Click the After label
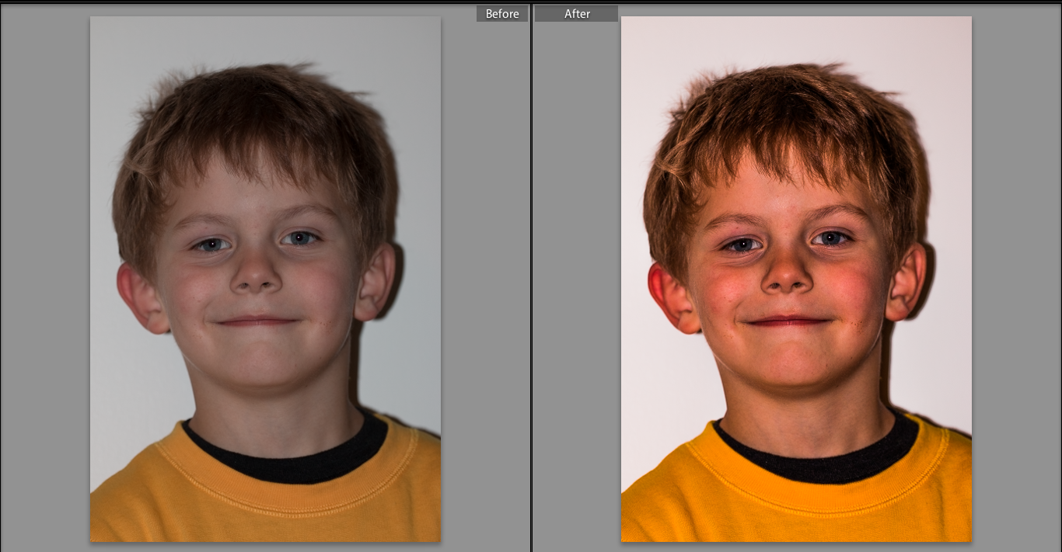Image resolution: width=1062 pixels, height=552 pixels. pos(577,14)
